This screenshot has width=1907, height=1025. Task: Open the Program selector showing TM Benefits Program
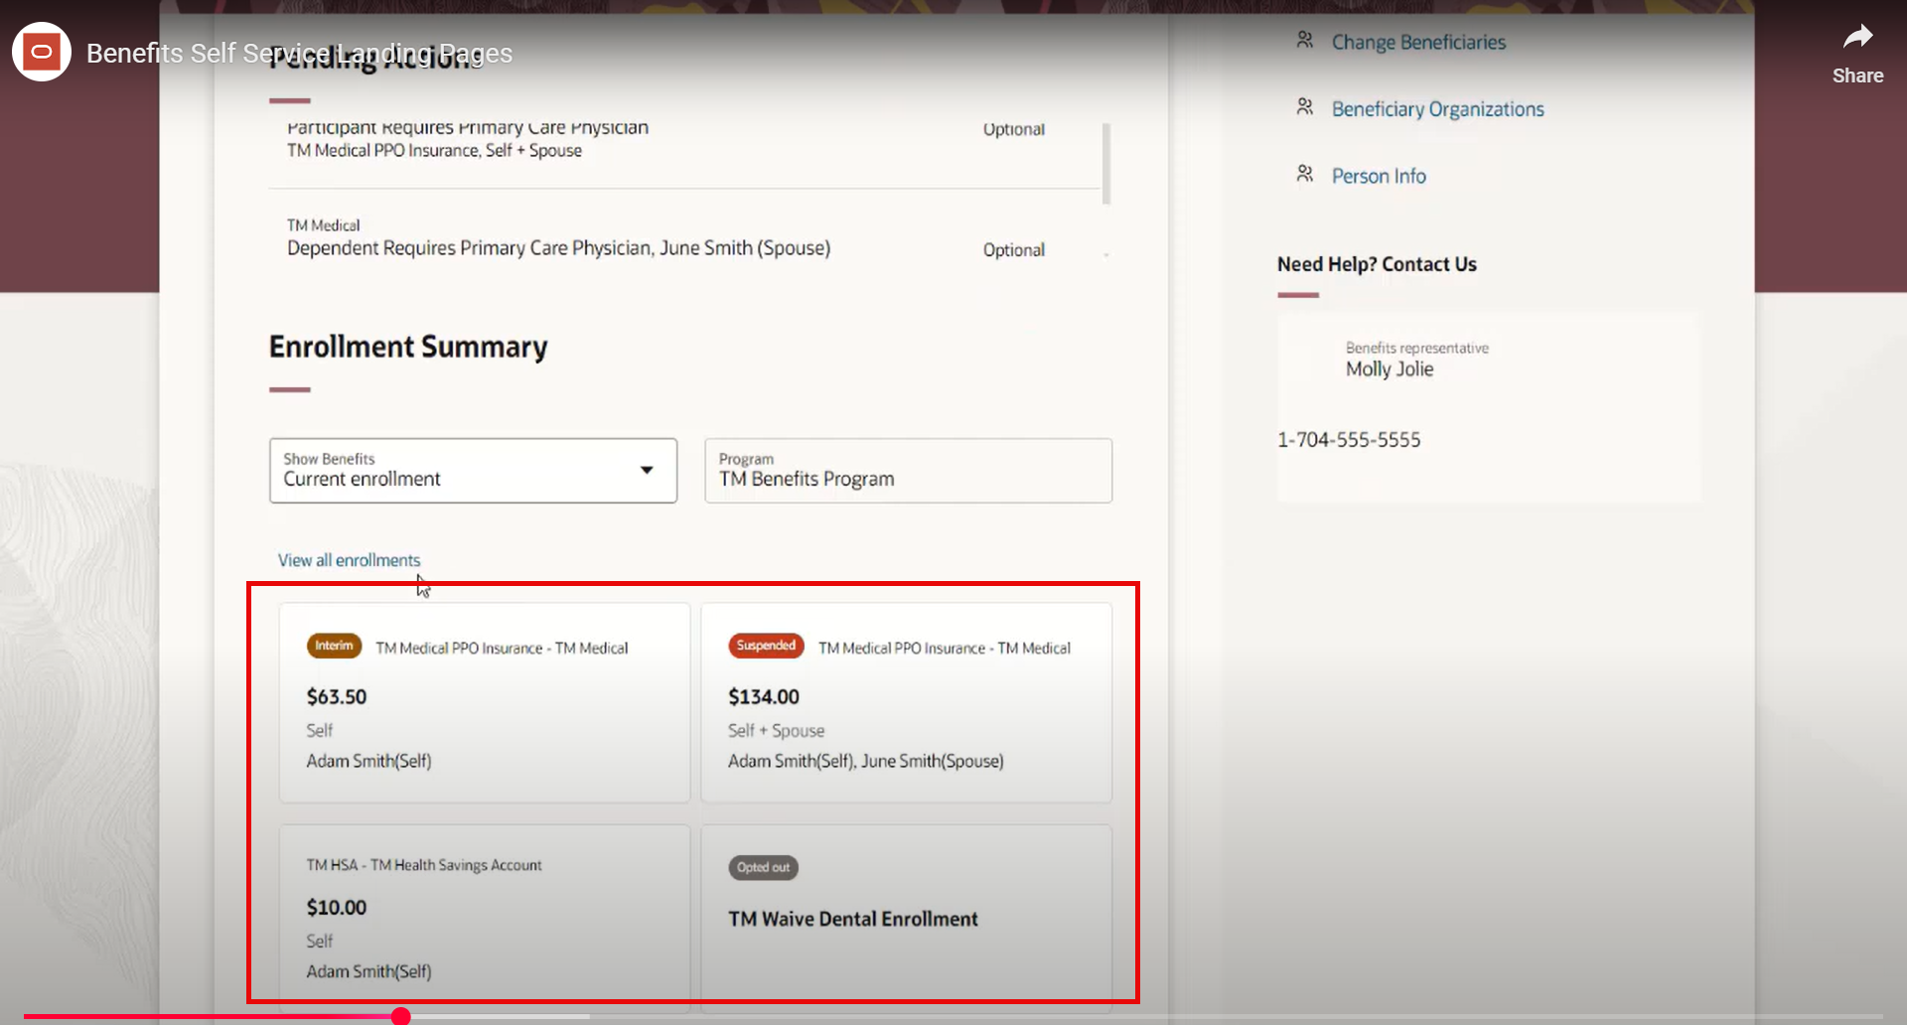[x=907, y=470]
